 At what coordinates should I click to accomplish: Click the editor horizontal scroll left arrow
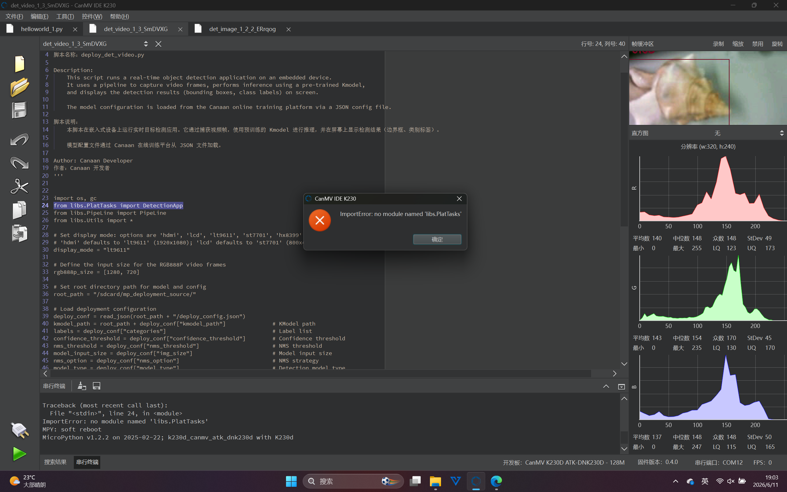[x=46, y=374]
